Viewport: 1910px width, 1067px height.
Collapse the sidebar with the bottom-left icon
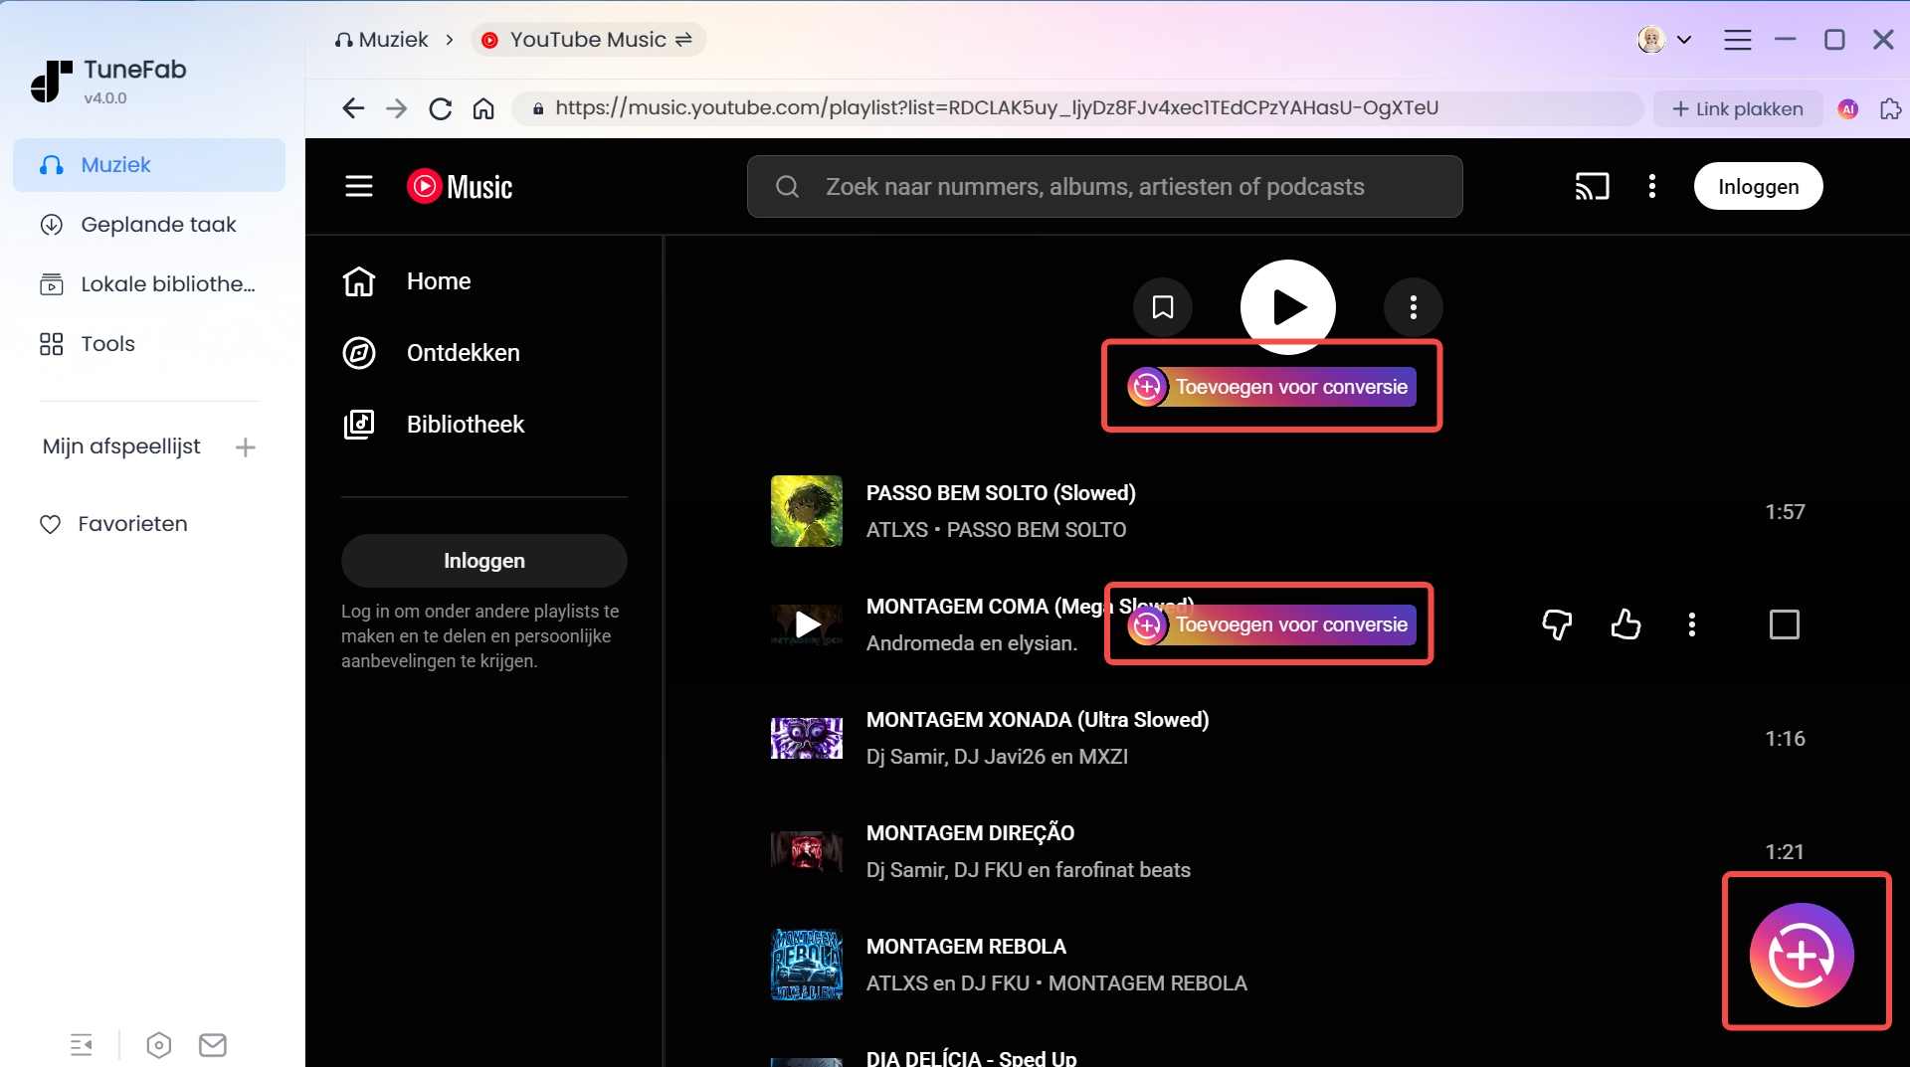click(82, 1044)
